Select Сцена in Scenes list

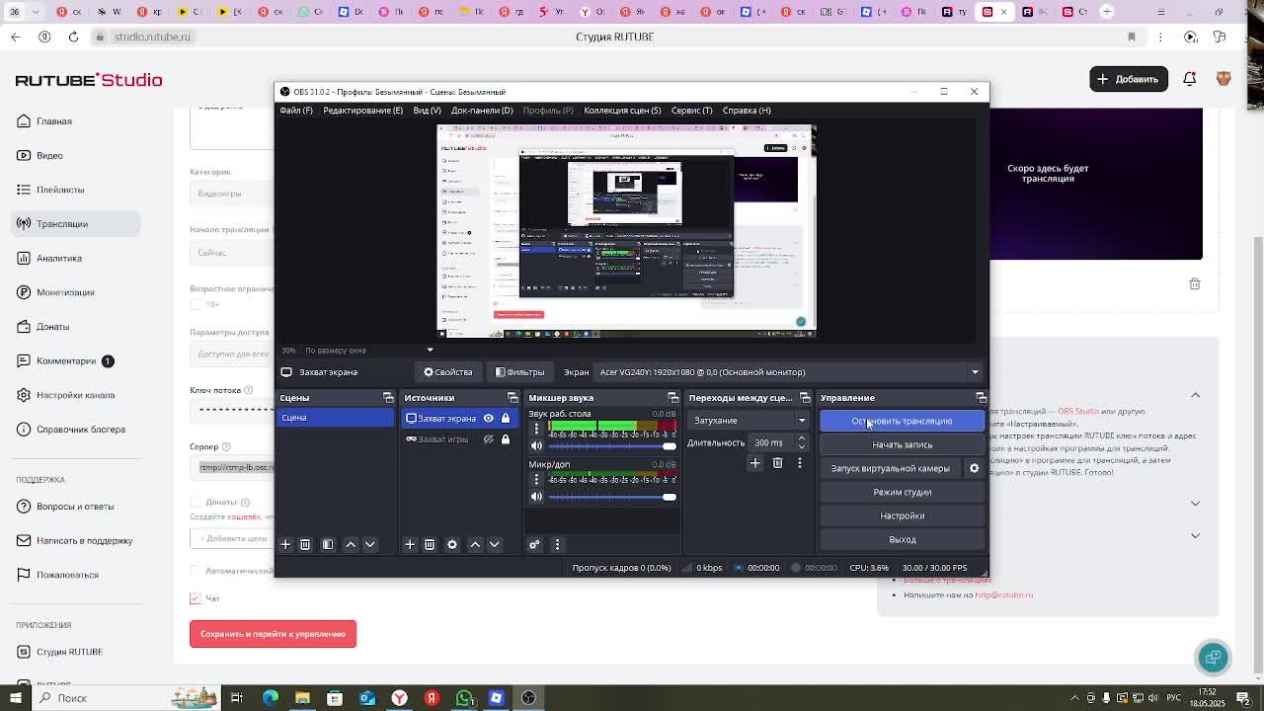click(336, 418)
